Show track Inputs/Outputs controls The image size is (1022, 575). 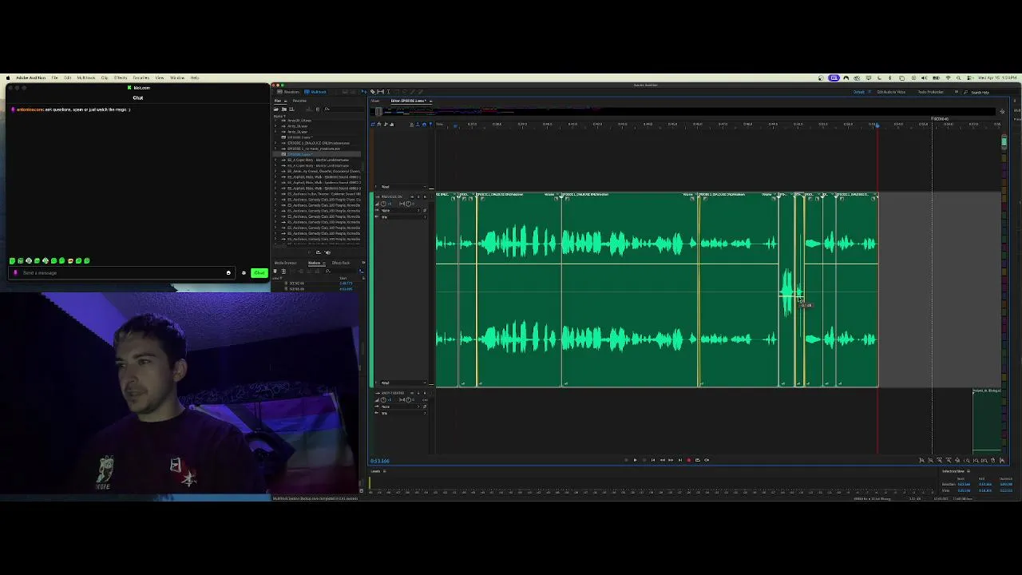pos(373,124)
